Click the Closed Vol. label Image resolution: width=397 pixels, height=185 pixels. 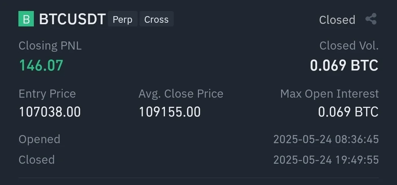[x=349, y=46]
